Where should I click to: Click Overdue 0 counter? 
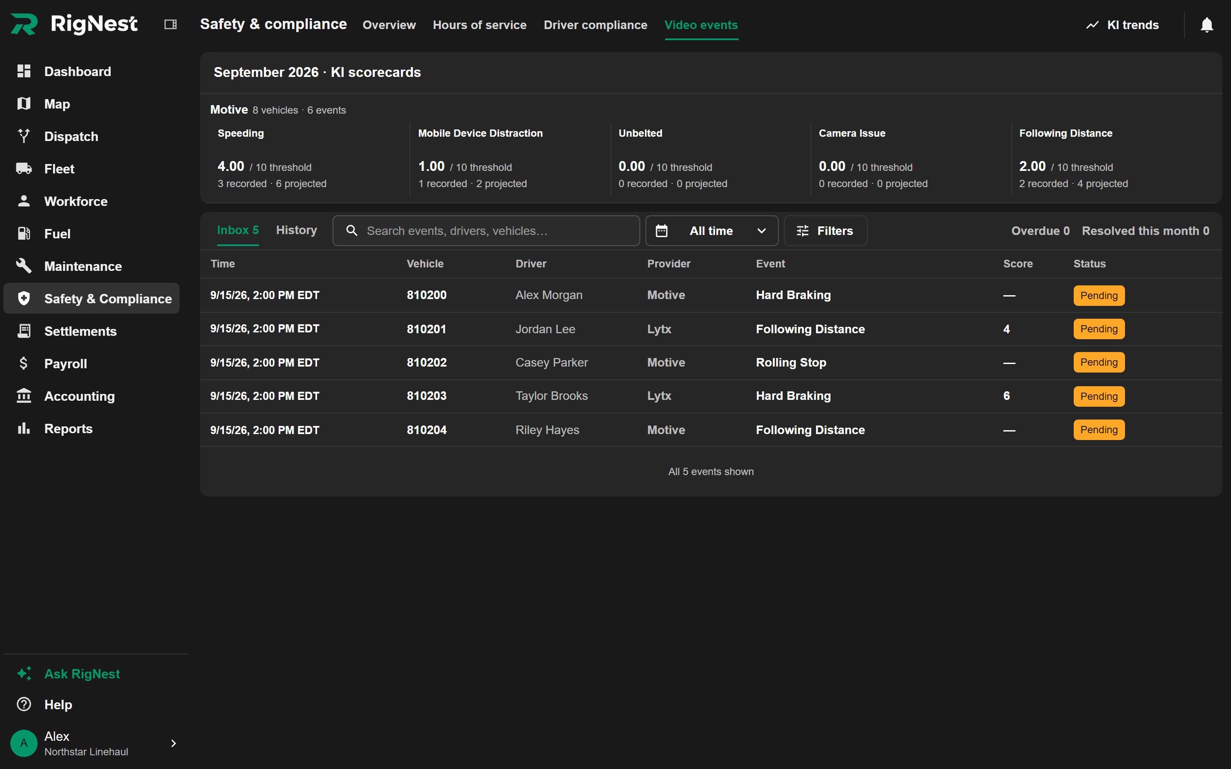[x=1040, y=231]
